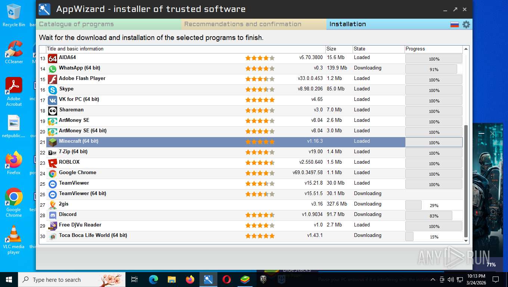
Task: Click Free DjVu Reader Loaded state
Action: click(x=362, y=225)
